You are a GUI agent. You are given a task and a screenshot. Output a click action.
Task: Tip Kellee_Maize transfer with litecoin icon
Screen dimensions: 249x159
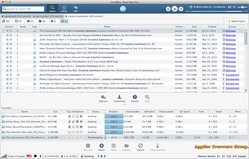click(73, 122)
